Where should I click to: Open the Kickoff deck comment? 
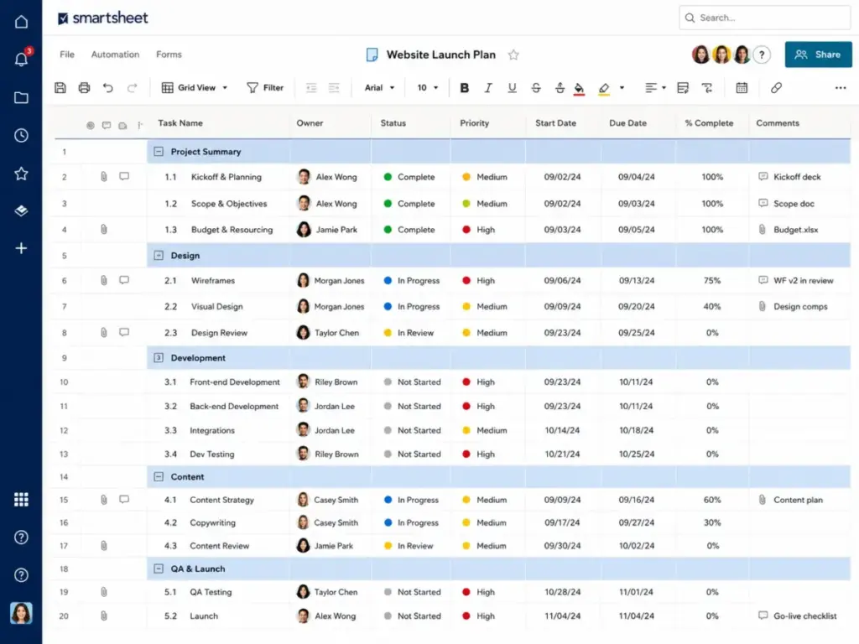pyautogui.click(x=790, y=176)
